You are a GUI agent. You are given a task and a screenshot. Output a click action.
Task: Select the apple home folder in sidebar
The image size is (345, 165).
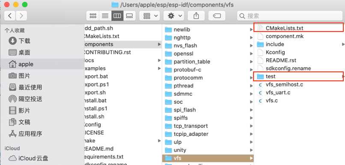click(x=42, y=64)
